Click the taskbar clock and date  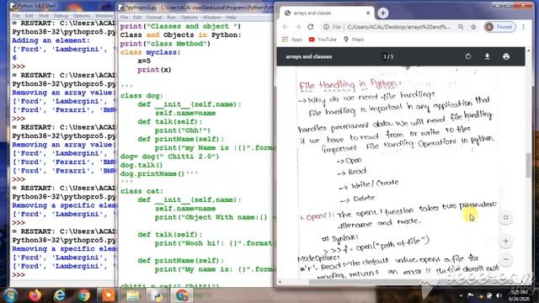[x=519, y=295]
